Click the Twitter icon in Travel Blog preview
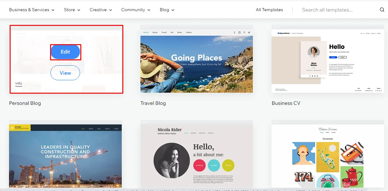Viewport: 388px width, 191px height. (x=249, y=32)
